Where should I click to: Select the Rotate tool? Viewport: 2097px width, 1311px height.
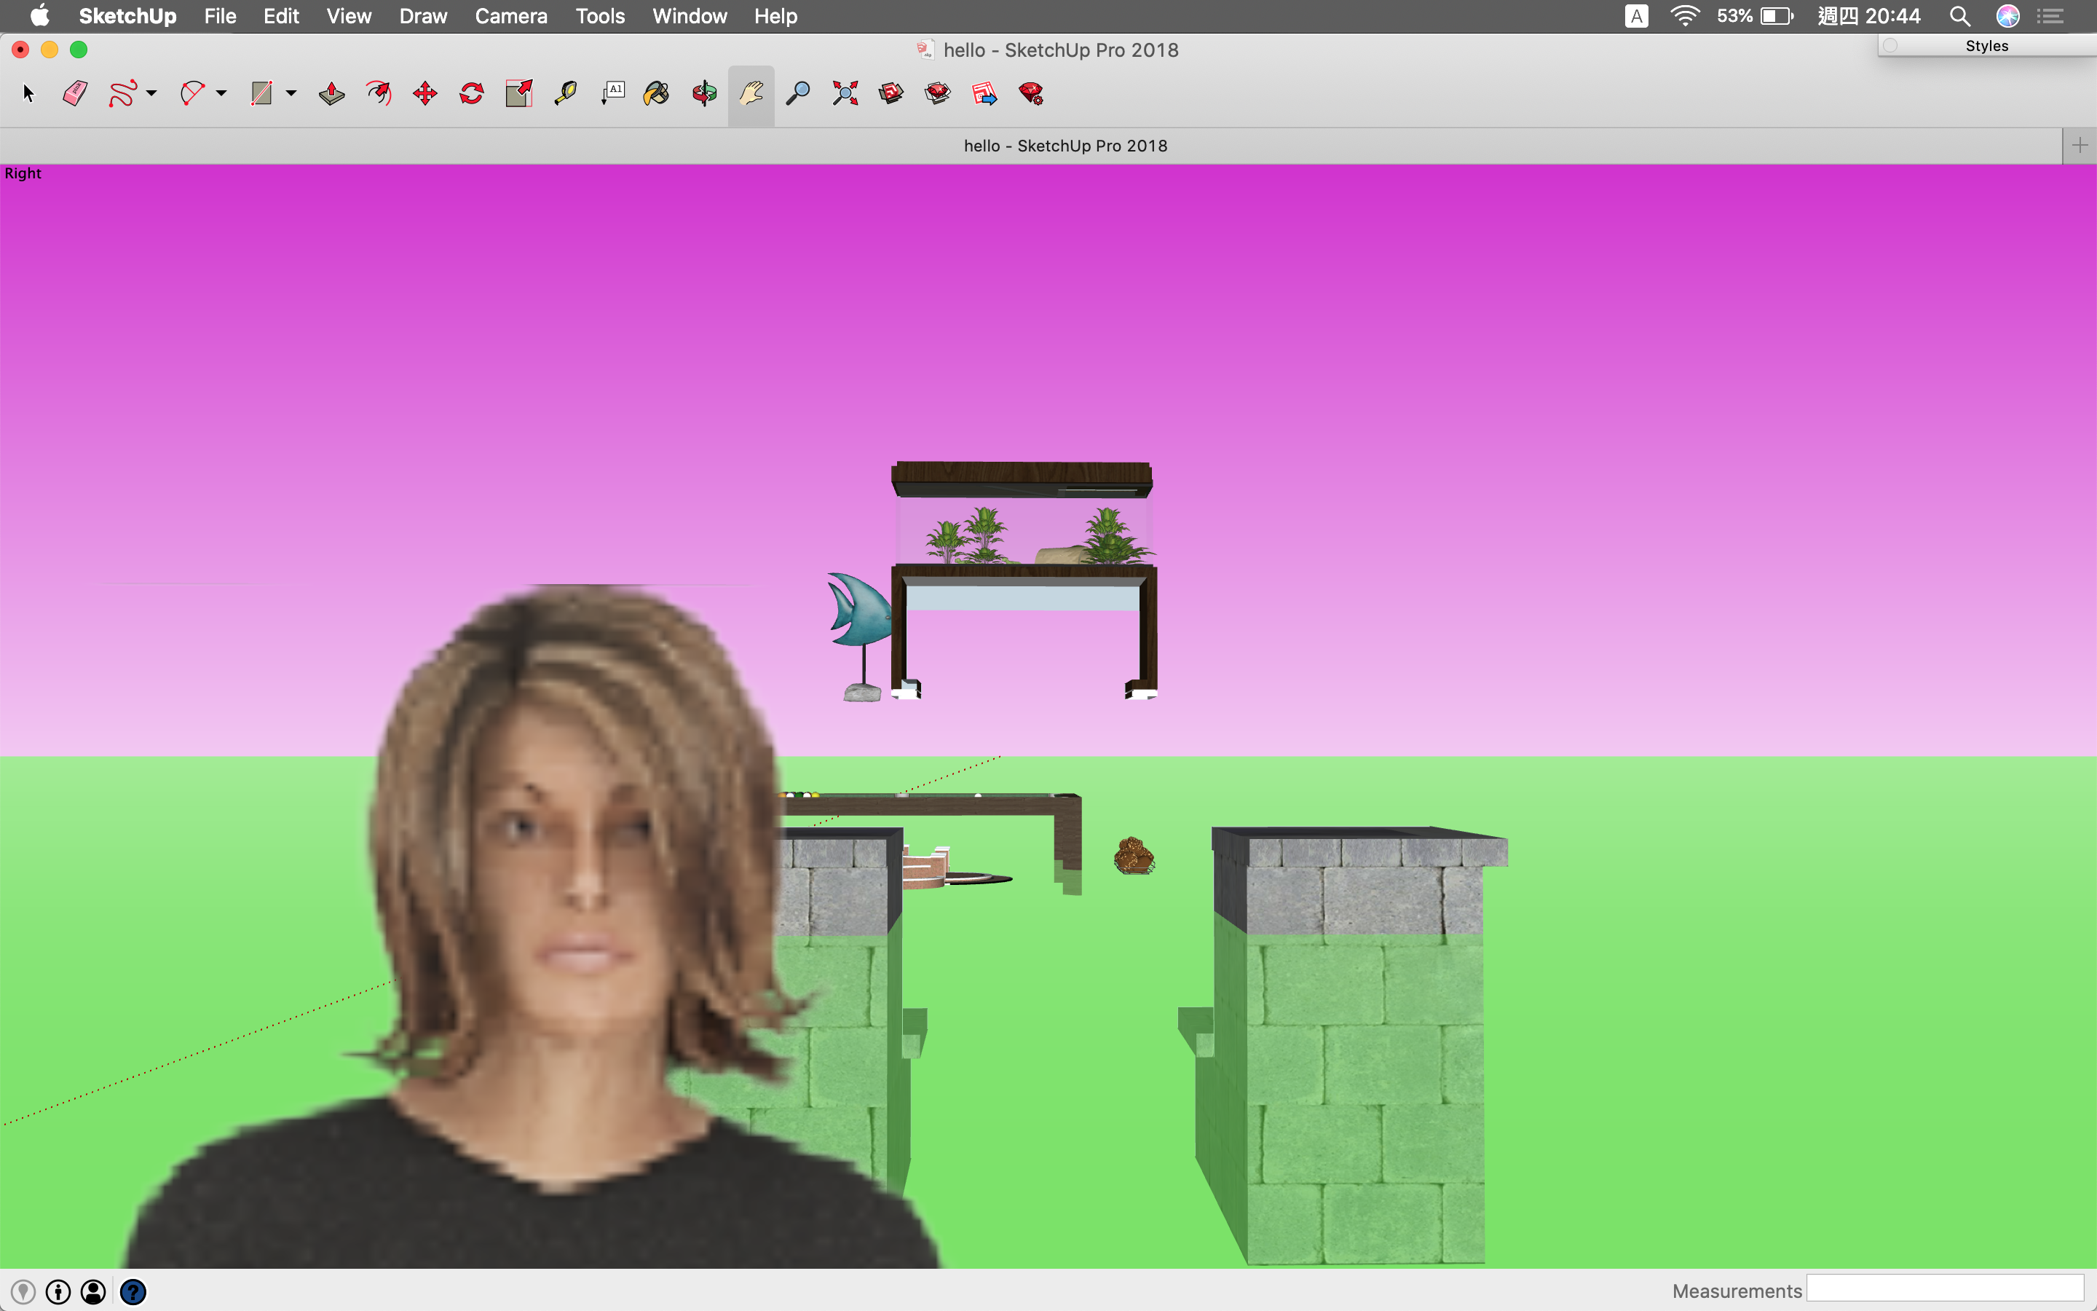point(471,94)
